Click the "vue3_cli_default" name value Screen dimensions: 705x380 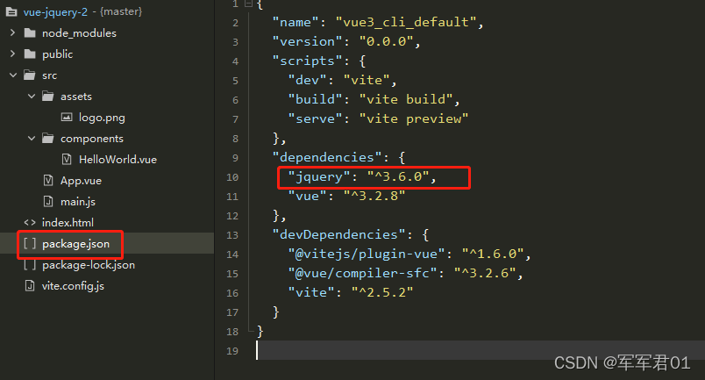[406, 22]
